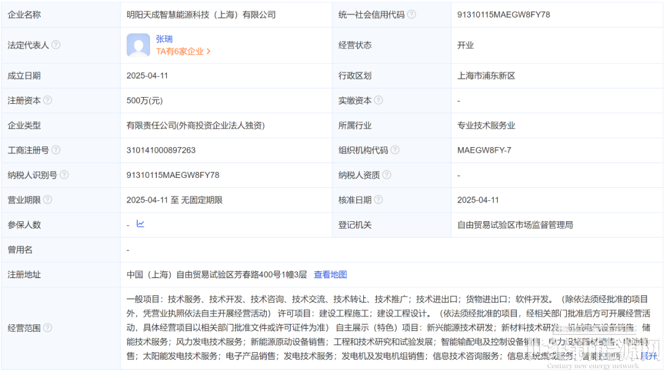Open the help icon next to 实缴资本

tap(378, 100)
